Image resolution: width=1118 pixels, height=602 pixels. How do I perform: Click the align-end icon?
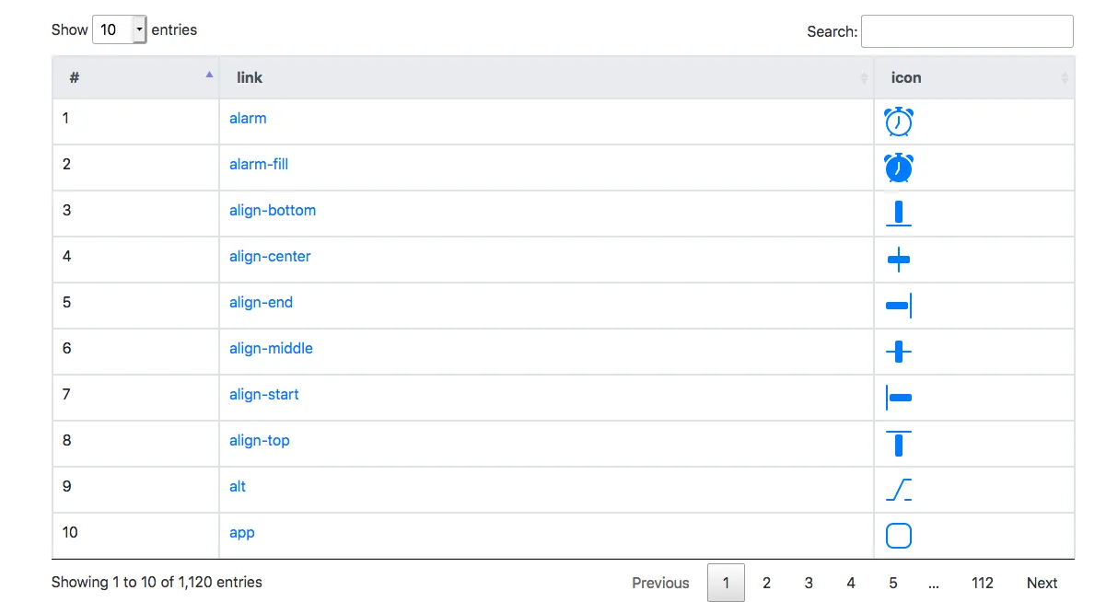[x=898, y=306]
